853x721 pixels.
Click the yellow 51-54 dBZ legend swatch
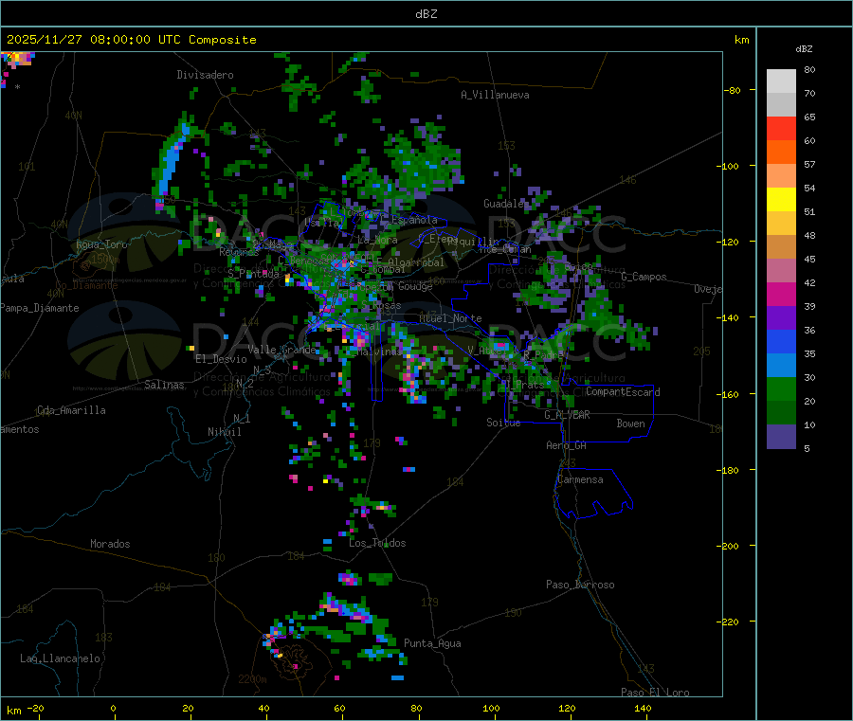(781, 200)
